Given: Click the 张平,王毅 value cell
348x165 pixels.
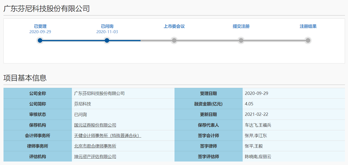Looking at the screenshot, I should (x=294, y=146).
